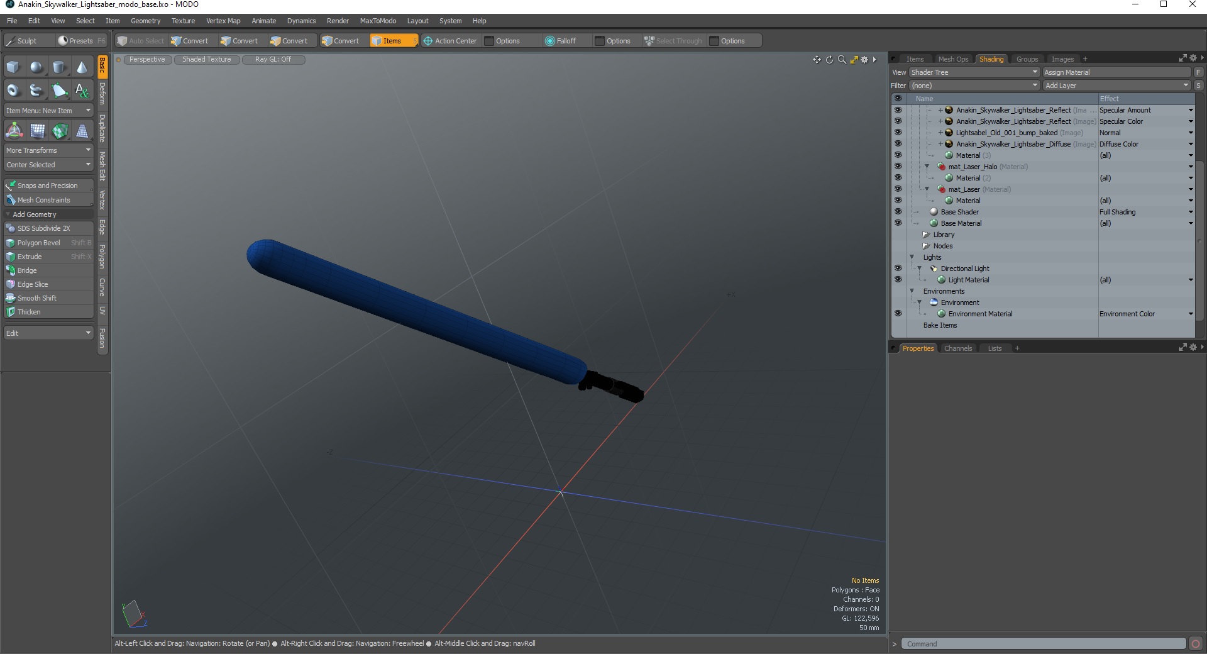Select the Sphere primitive tool

36,67
